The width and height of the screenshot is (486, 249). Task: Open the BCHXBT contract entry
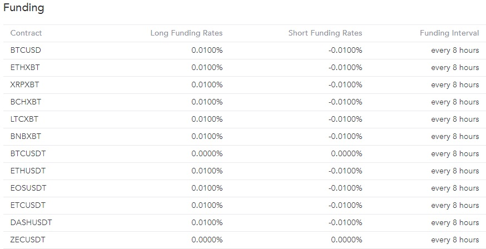point(26,102)
